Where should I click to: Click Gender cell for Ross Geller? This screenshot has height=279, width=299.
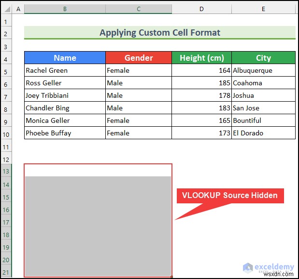coord(139,83)
